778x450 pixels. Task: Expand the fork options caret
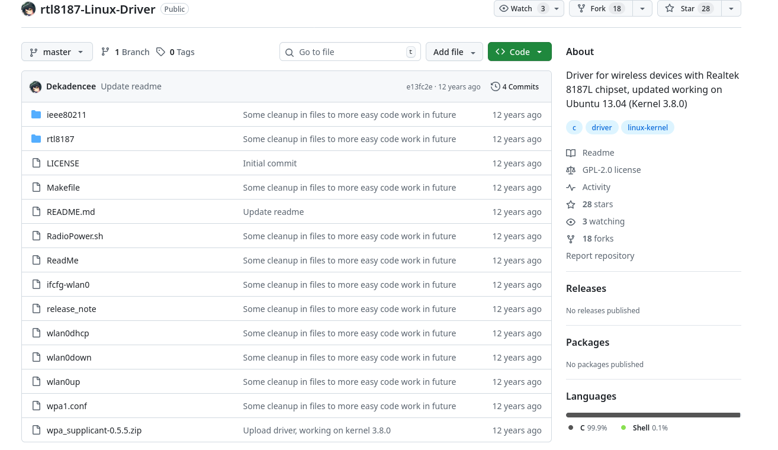pos(642,8)
